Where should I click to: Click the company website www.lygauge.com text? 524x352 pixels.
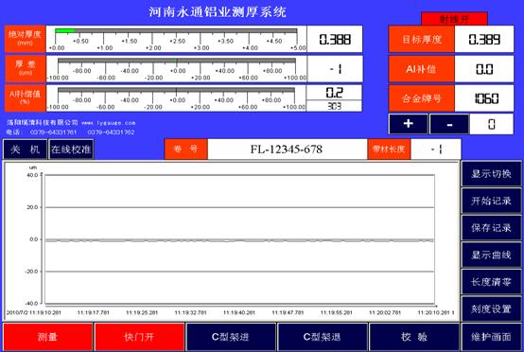coord(109,123)
